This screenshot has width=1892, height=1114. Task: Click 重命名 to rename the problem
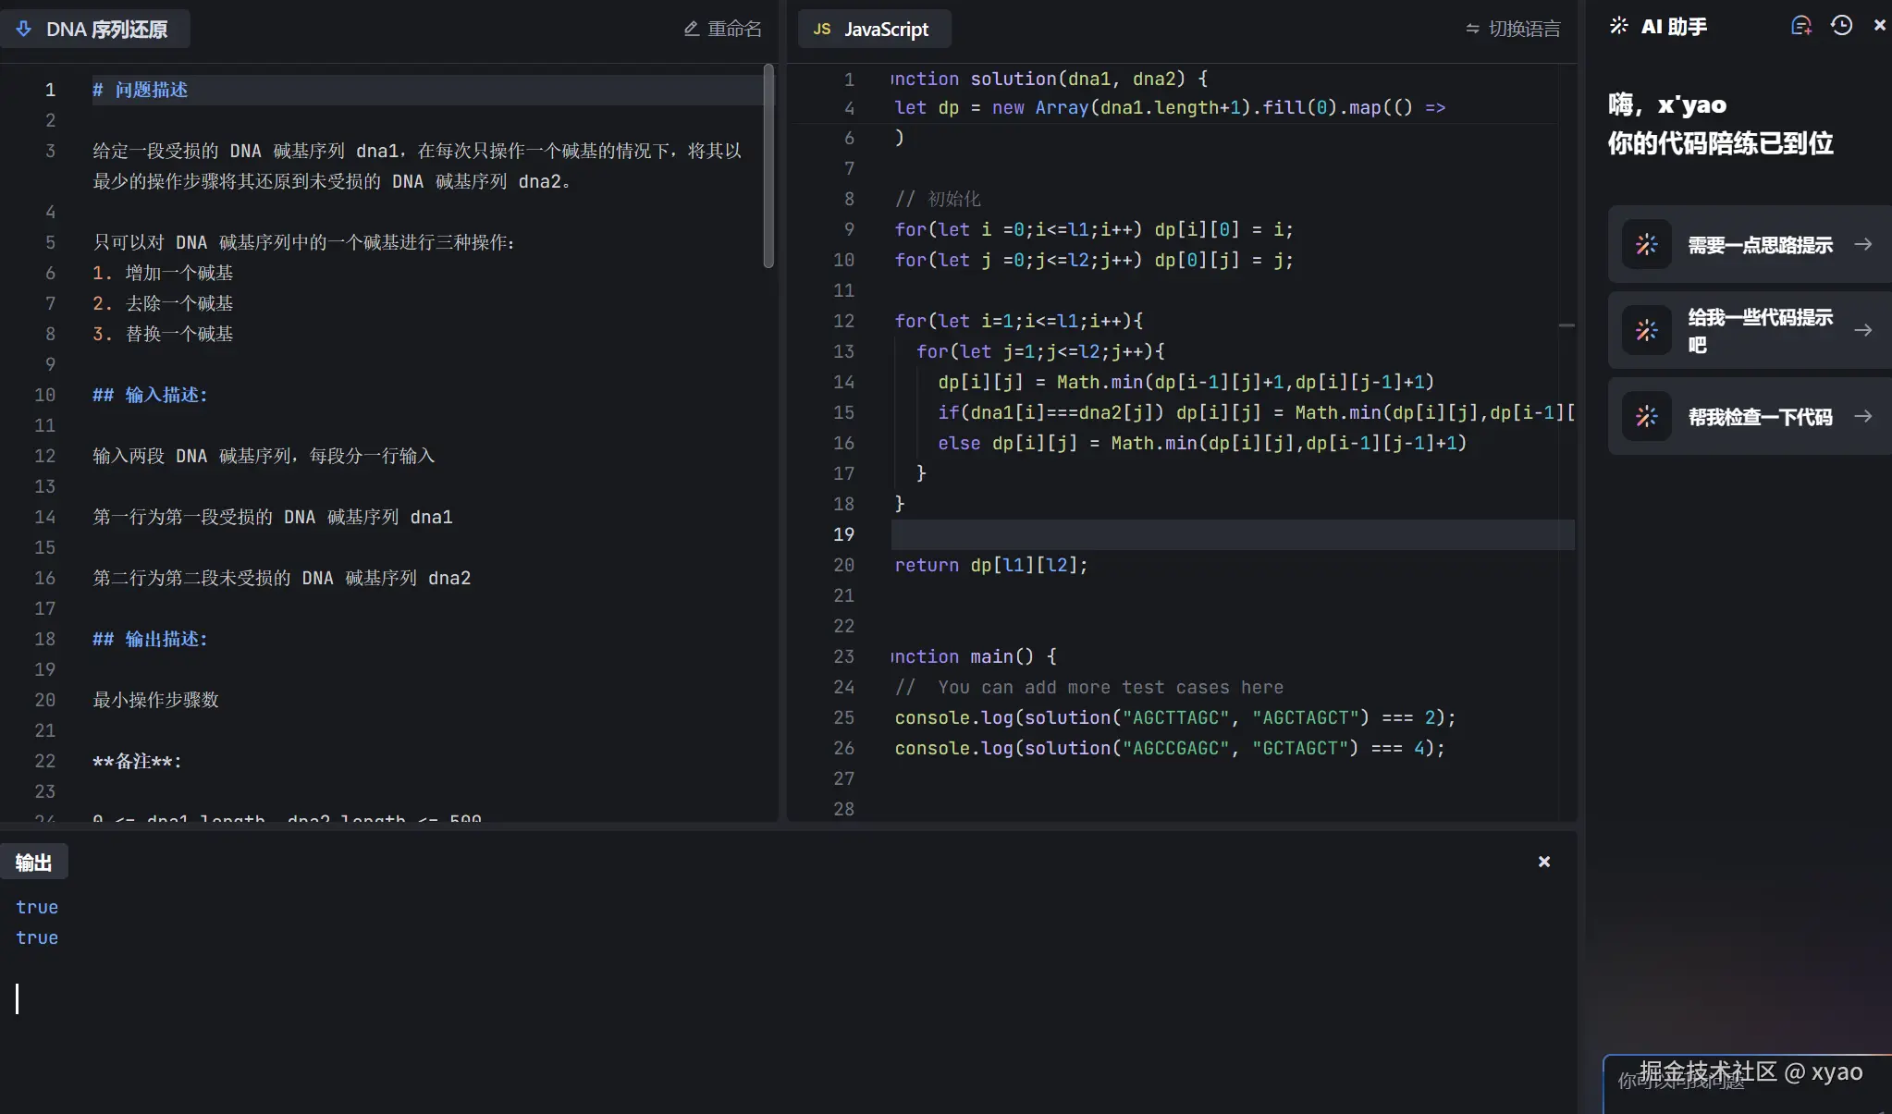(734, 29)
